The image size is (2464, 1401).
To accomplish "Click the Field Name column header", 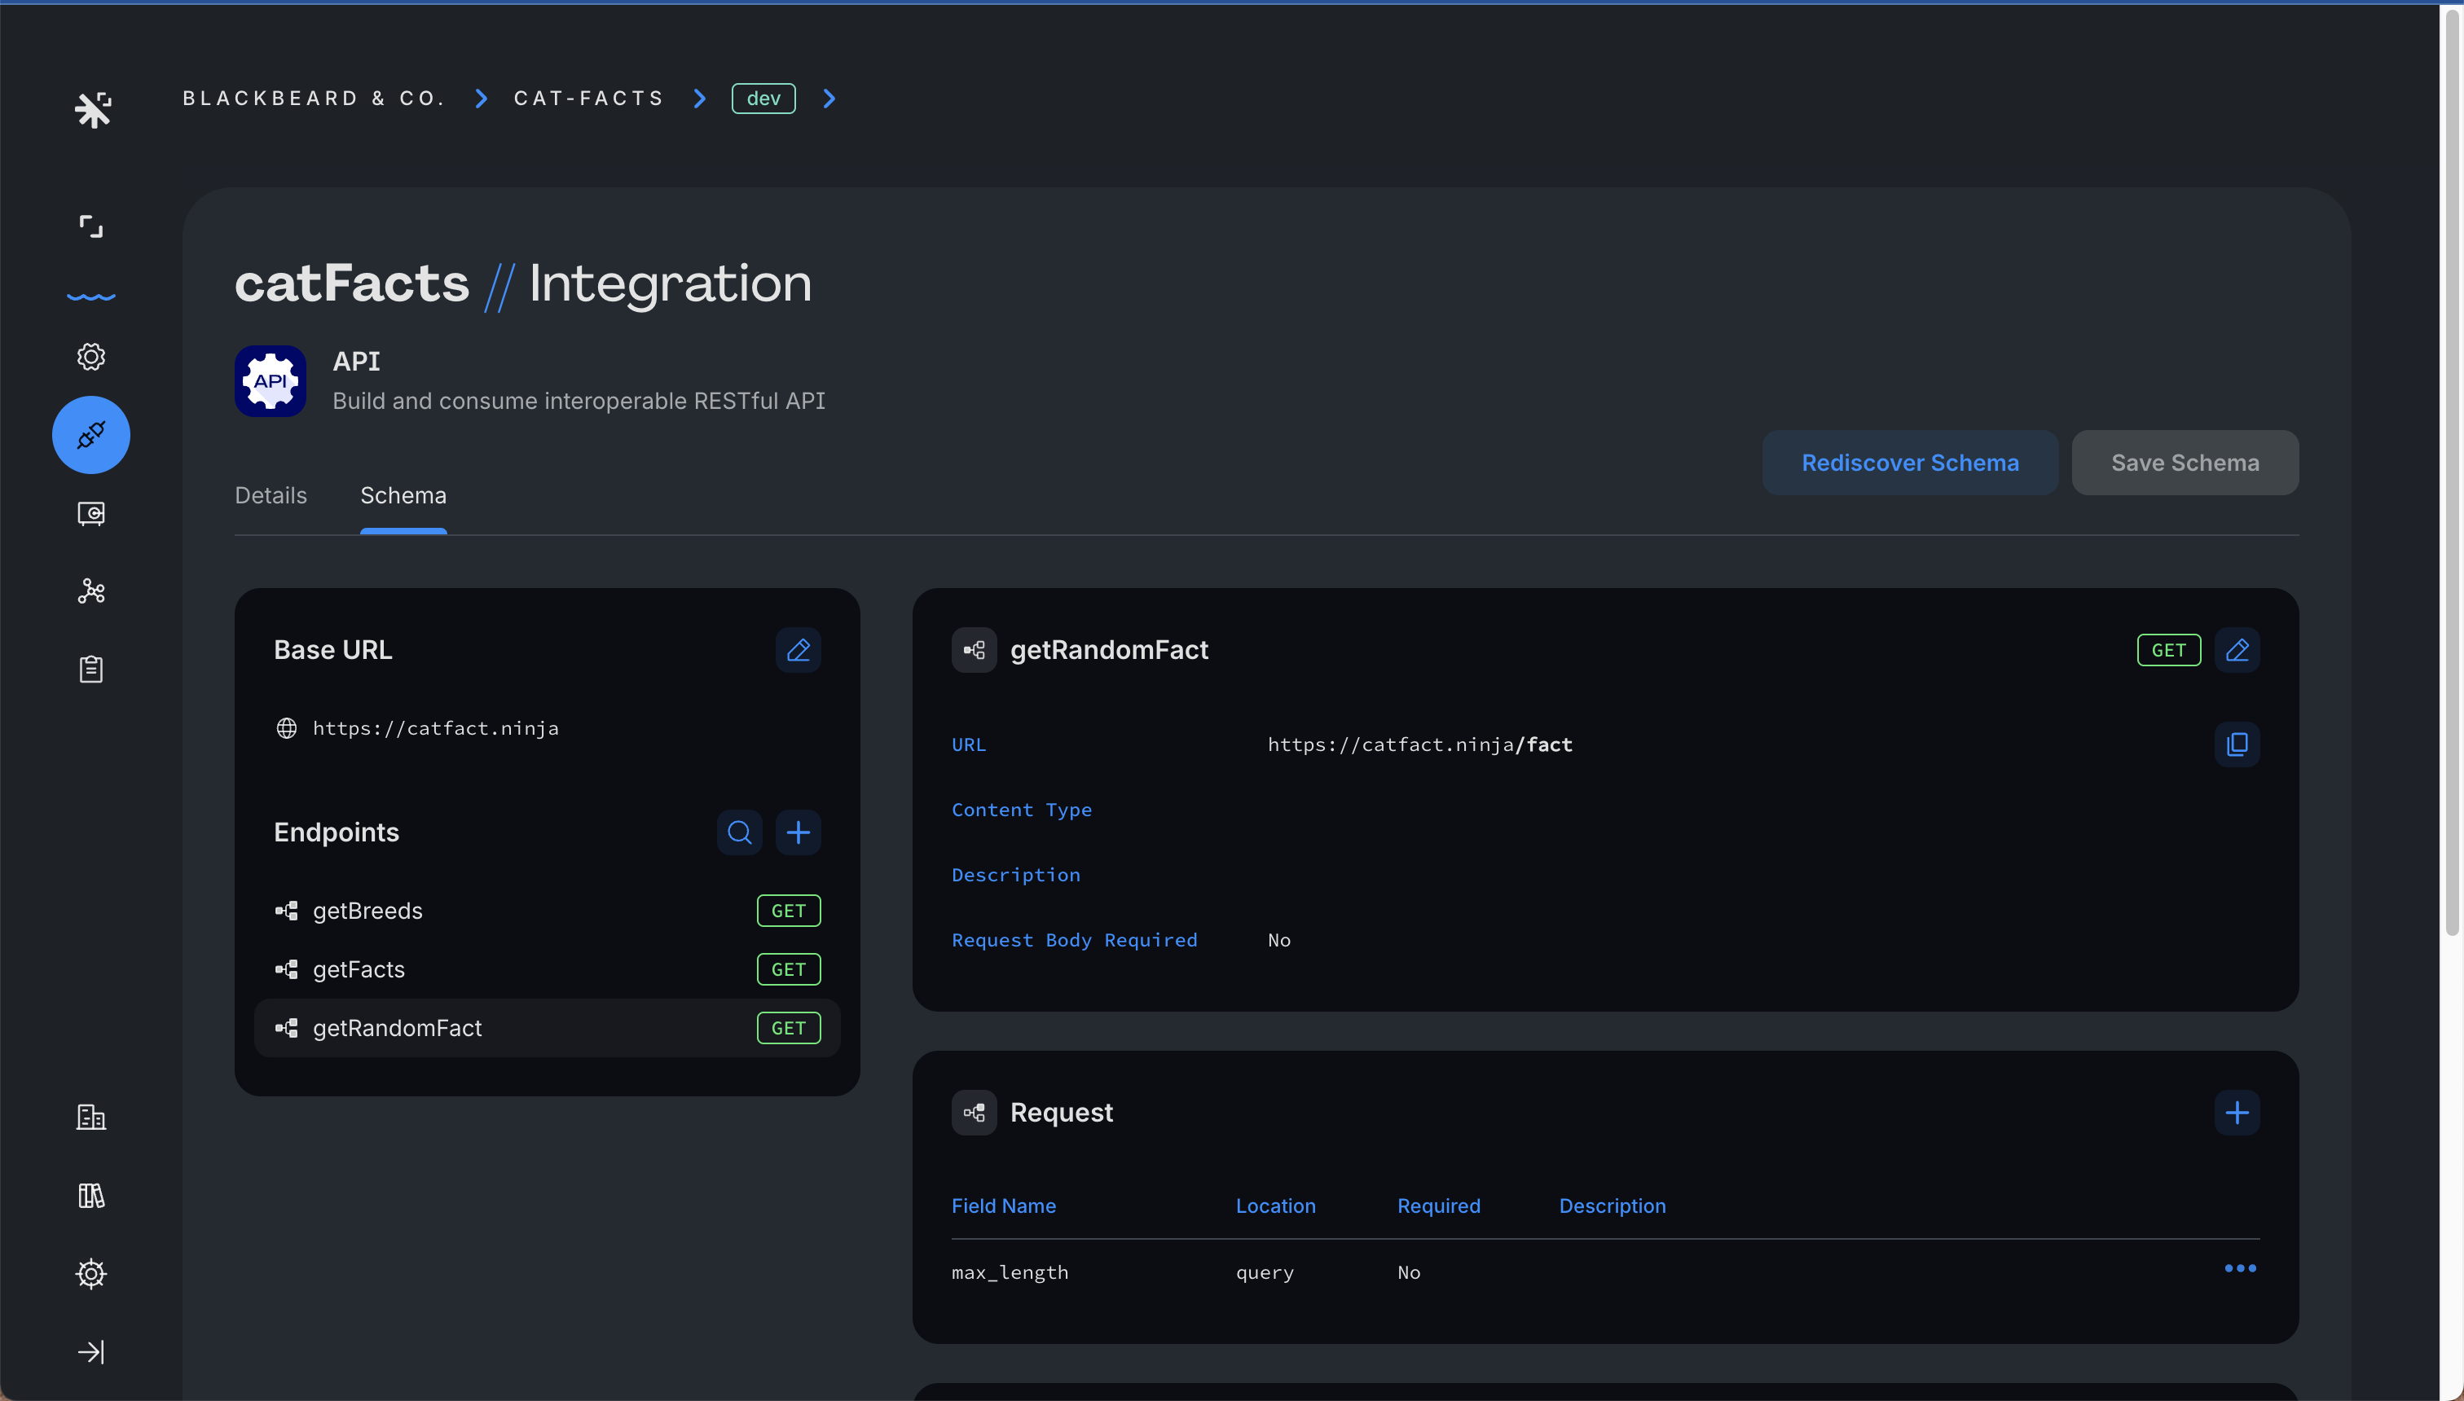I will click(x=1003, y=1206).
